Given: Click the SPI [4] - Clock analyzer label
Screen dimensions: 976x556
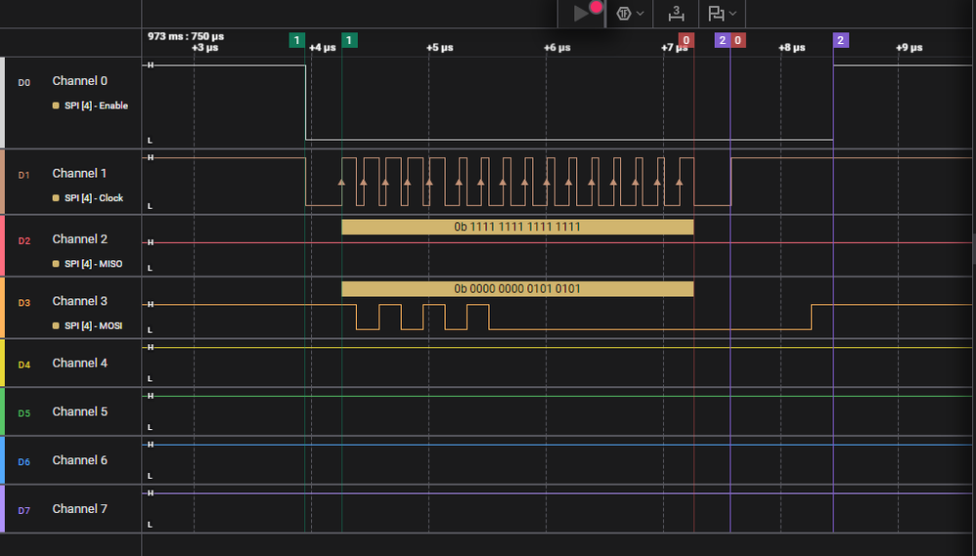Looking at the screenshot, I should pyautogui.click(x=93, y=198).
